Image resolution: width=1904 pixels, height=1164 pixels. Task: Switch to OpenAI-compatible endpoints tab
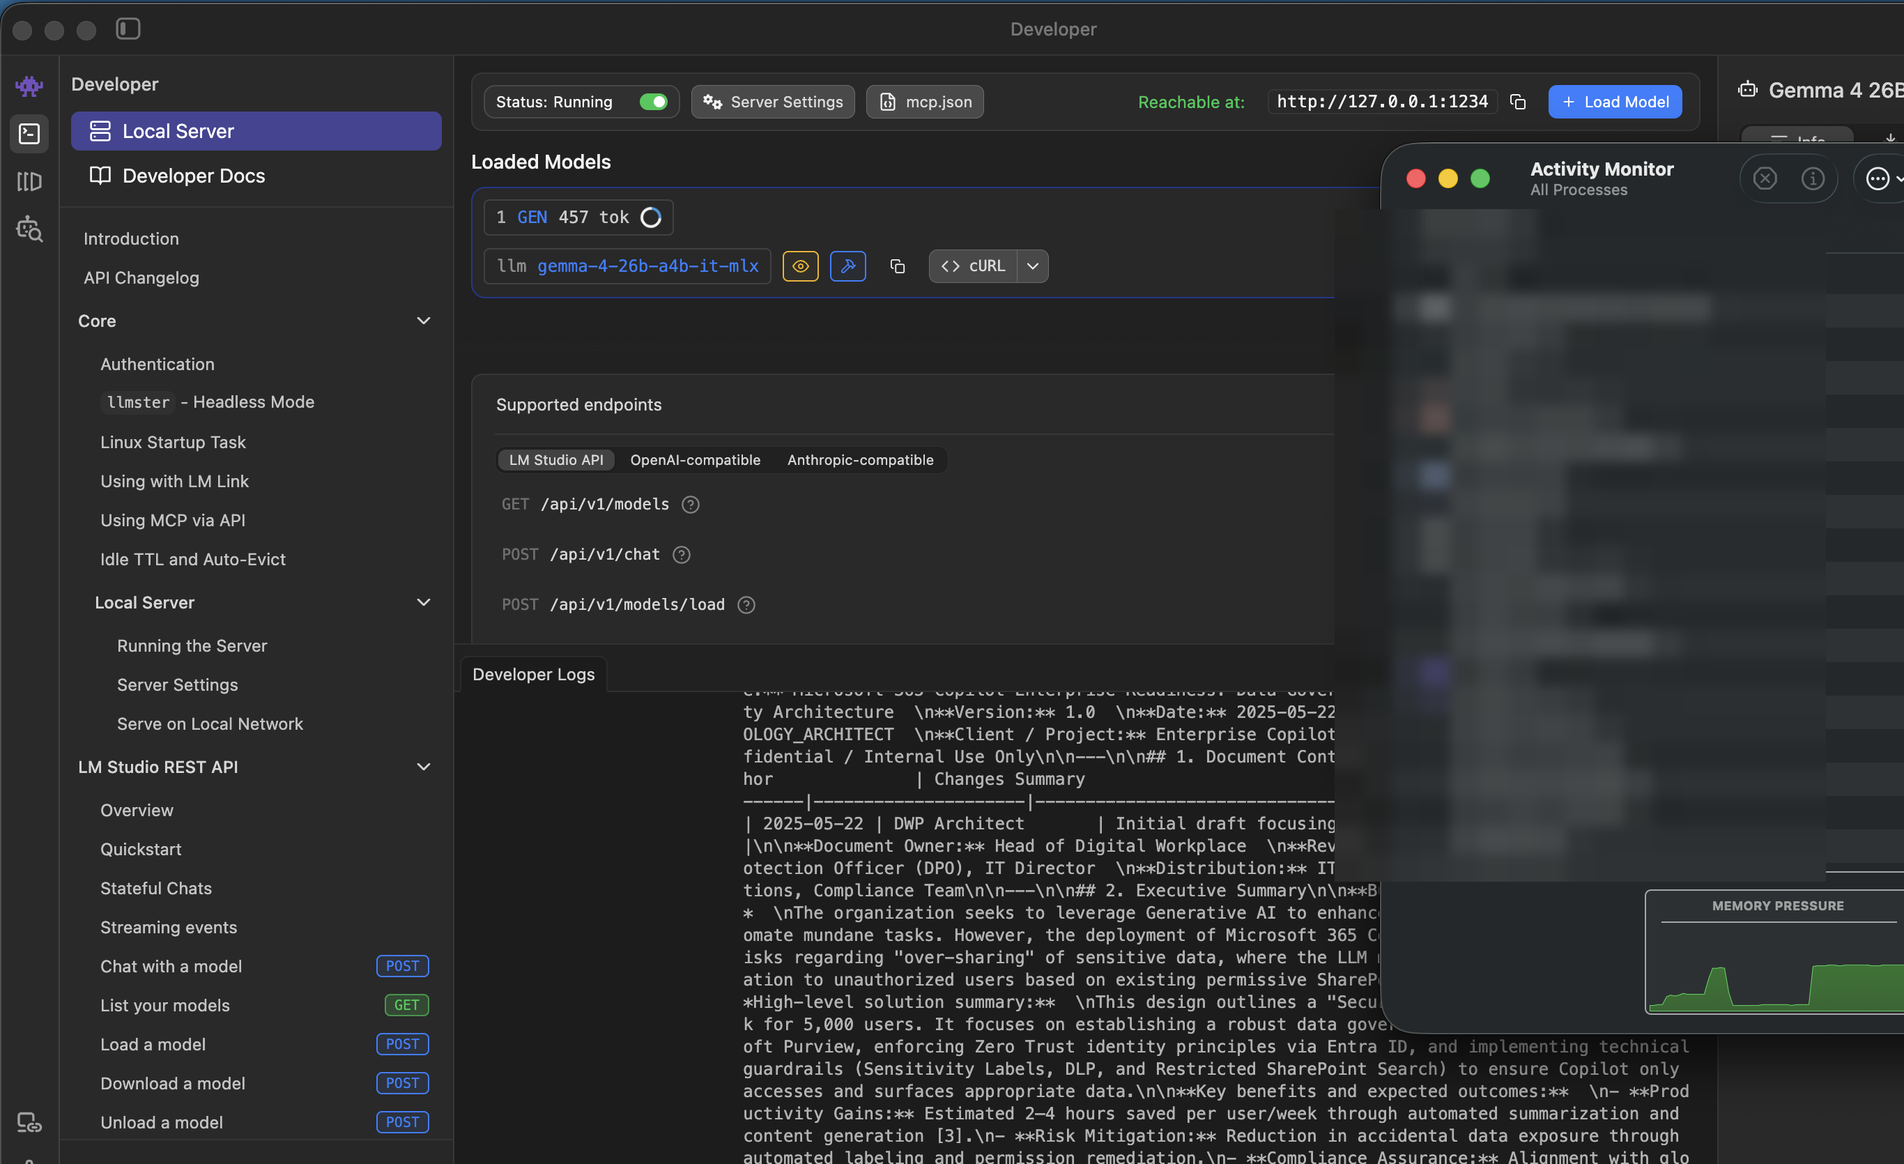[x=696, y=460]
